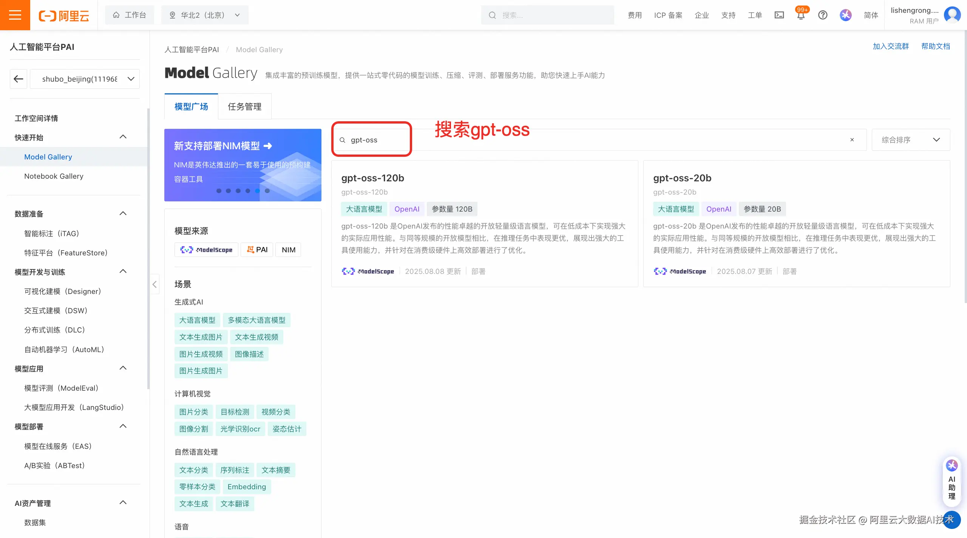Toggle the 多模态大语言模型 filter
Viewport: 967px width, 538px height.
[x=256, y=320]
